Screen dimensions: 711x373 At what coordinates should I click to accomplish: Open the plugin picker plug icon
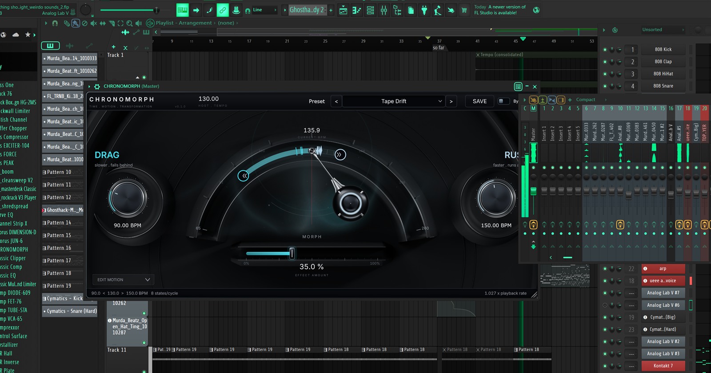(424, 10)
